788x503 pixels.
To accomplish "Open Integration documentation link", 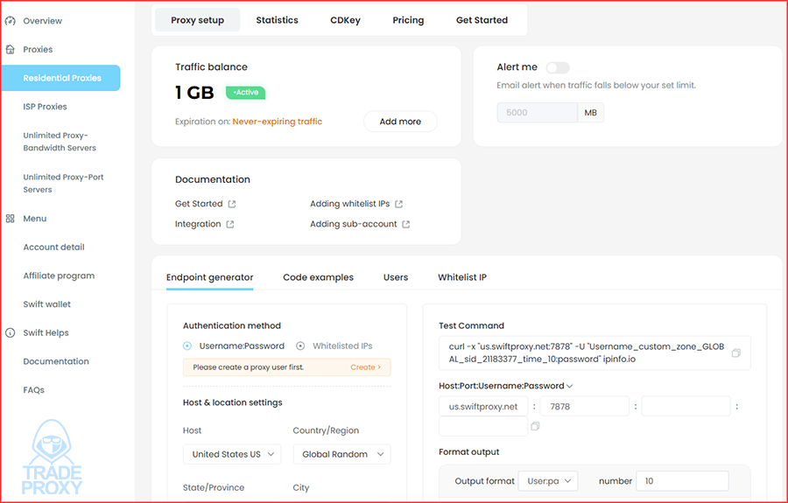I will pyautogui.click(x=198, y=224).
